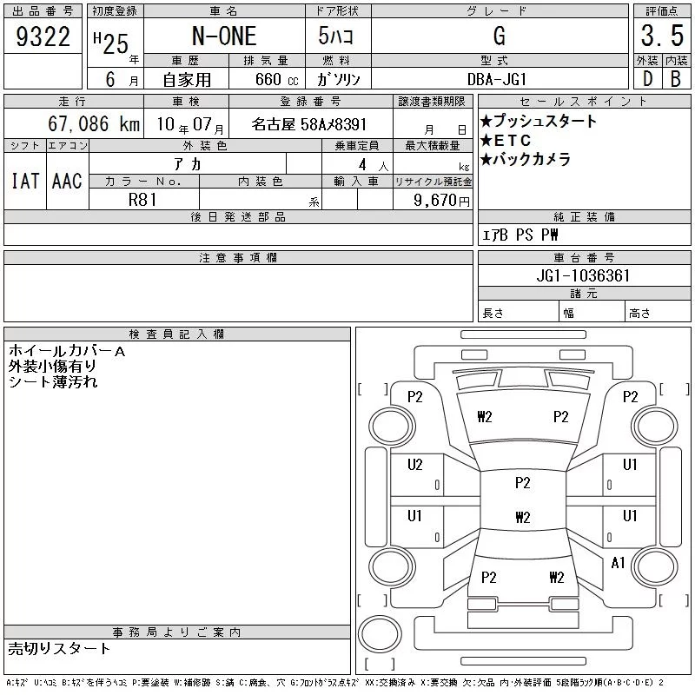This screenshot has width=695, height=695.
Task: Click the 諸元 header
Action: [584, 294]
